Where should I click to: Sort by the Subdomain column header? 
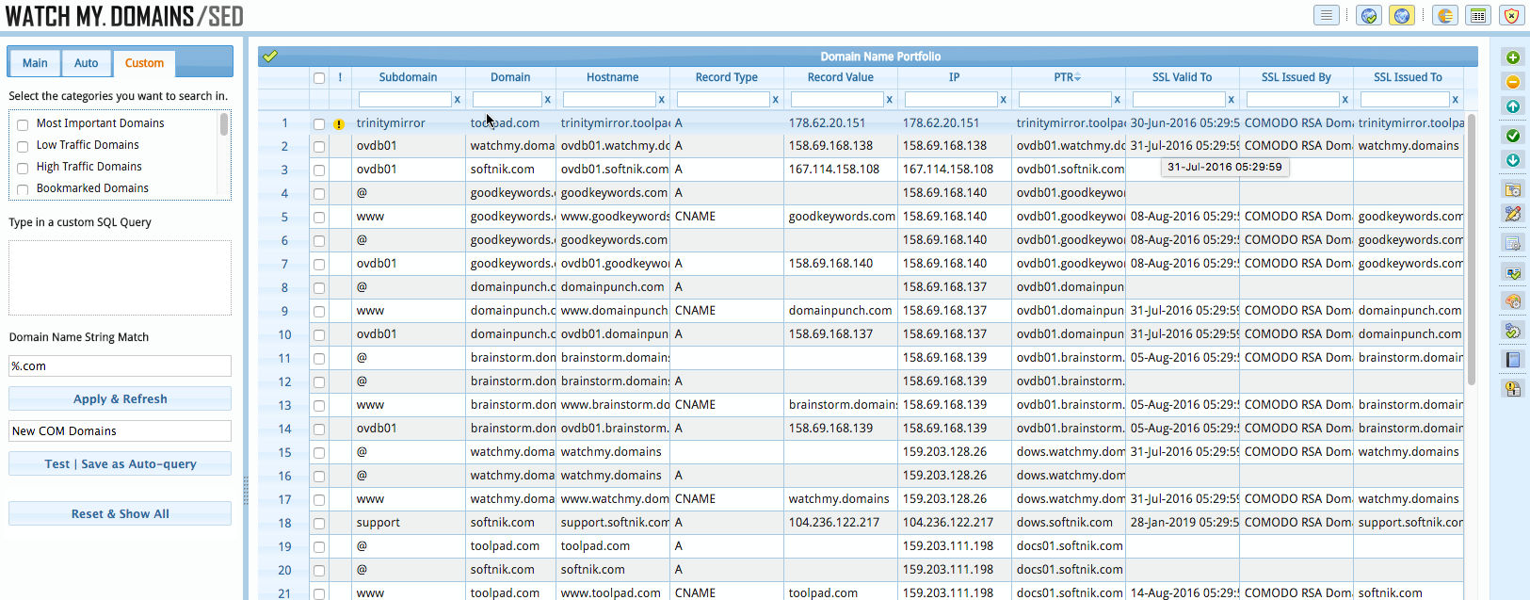point(408,77)
